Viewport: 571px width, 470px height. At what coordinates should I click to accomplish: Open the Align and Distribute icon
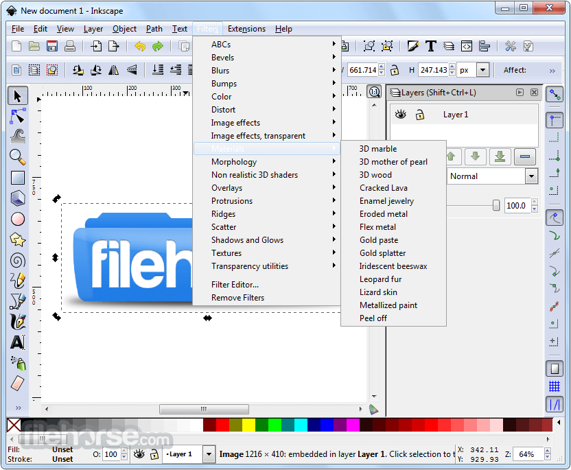pos(485,46)
